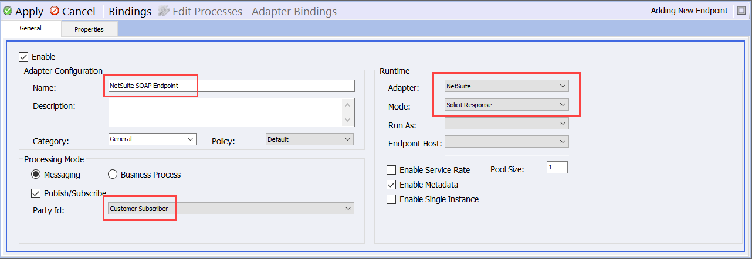Click the Edit Processes gear icon
Viewport: 752px width, 259px height.
[x=164, y=11]
